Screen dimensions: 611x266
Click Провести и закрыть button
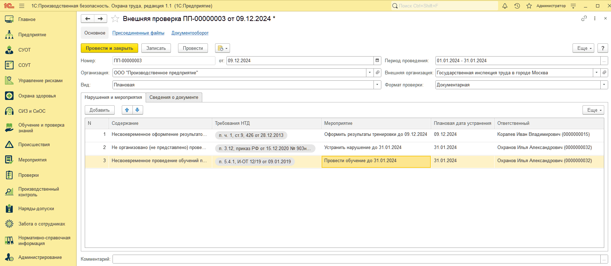(109, 48)
